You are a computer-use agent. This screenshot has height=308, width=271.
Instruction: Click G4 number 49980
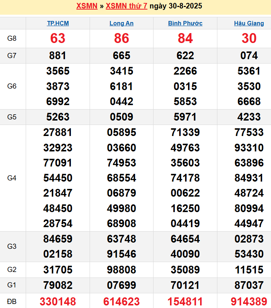click(122, 208)
